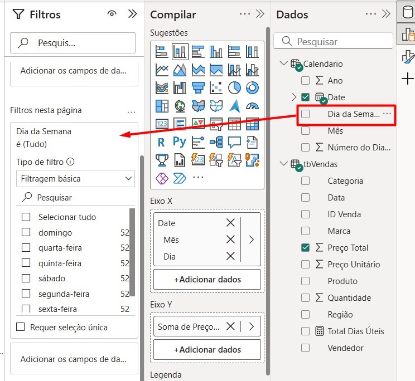Viewport: 415px width, 381px height.
Task: Focus the Dados search field
Action: point(333,41)
